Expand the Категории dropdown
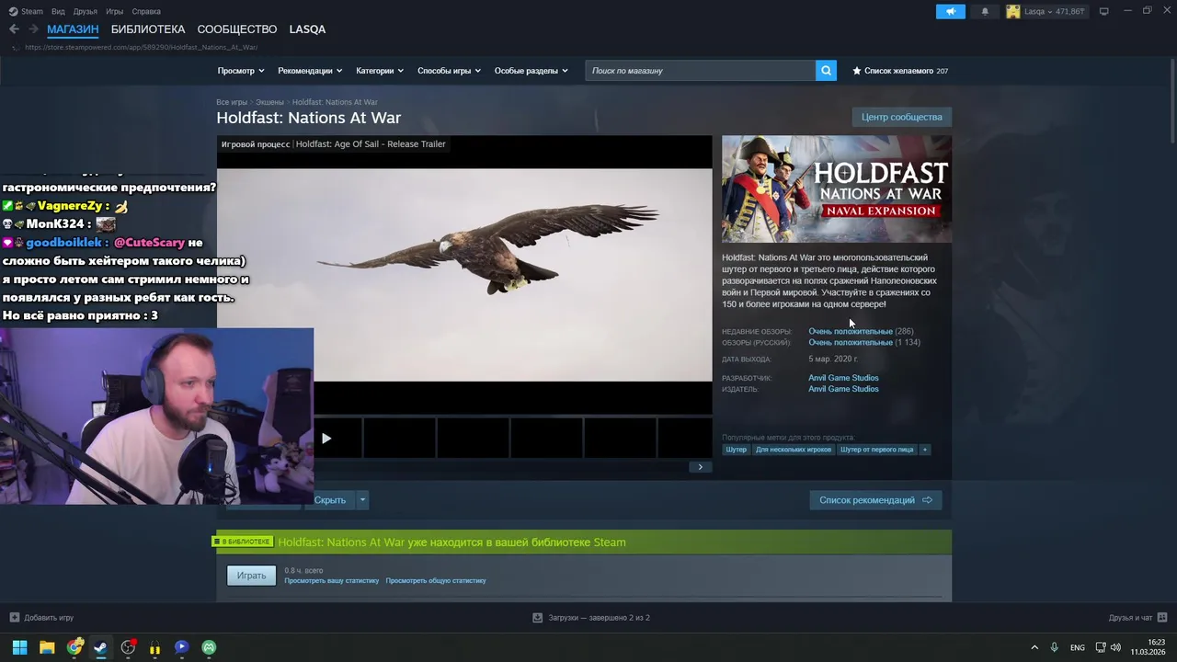 (380, 71)
